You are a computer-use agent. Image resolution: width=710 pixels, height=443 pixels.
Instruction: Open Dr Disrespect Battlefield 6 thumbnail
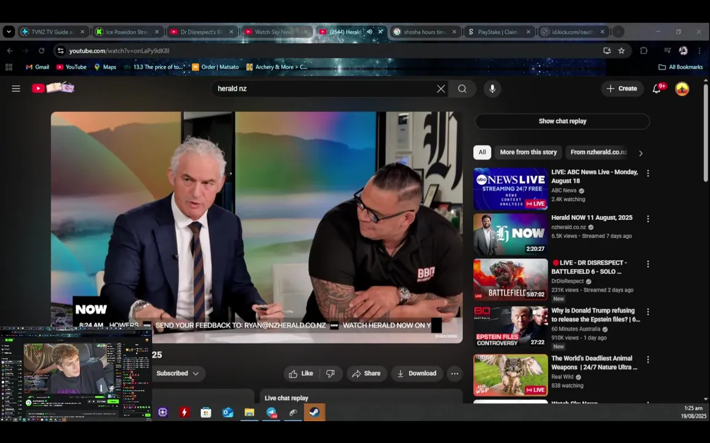click(510, 279)
